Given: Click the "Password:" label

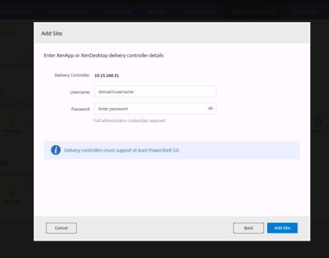Looking at the screenshot, I should click(81, 109).
